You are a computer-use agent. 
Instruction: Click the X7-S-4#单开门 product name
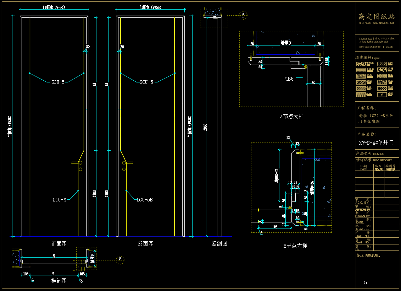tap(376, 143)
